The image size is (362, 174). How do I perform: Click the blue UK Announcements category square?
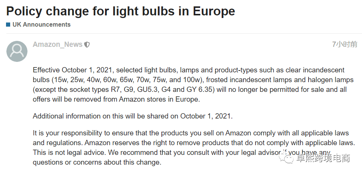point(8,25)
